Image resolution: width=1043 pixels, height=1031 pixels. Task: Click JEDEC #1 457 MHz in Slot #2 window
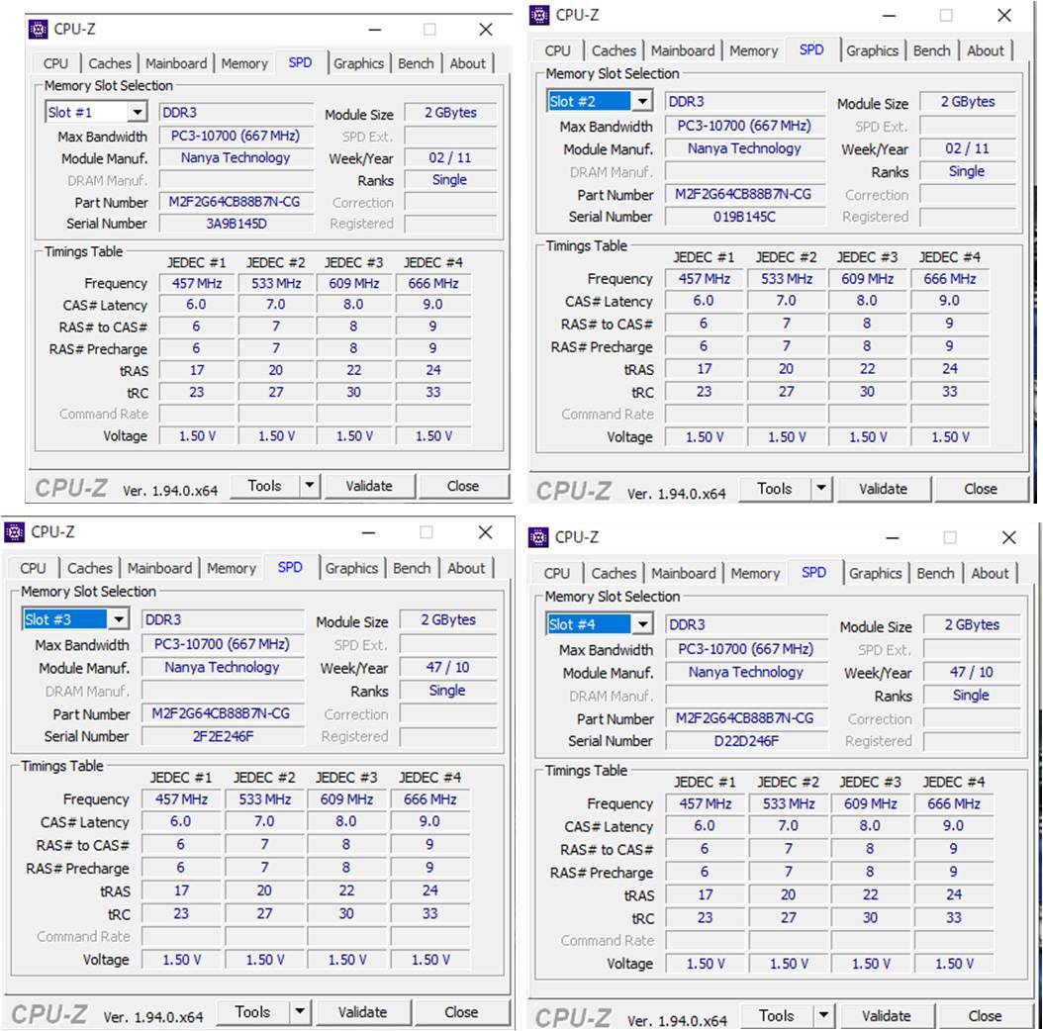[x=704, y=279]
